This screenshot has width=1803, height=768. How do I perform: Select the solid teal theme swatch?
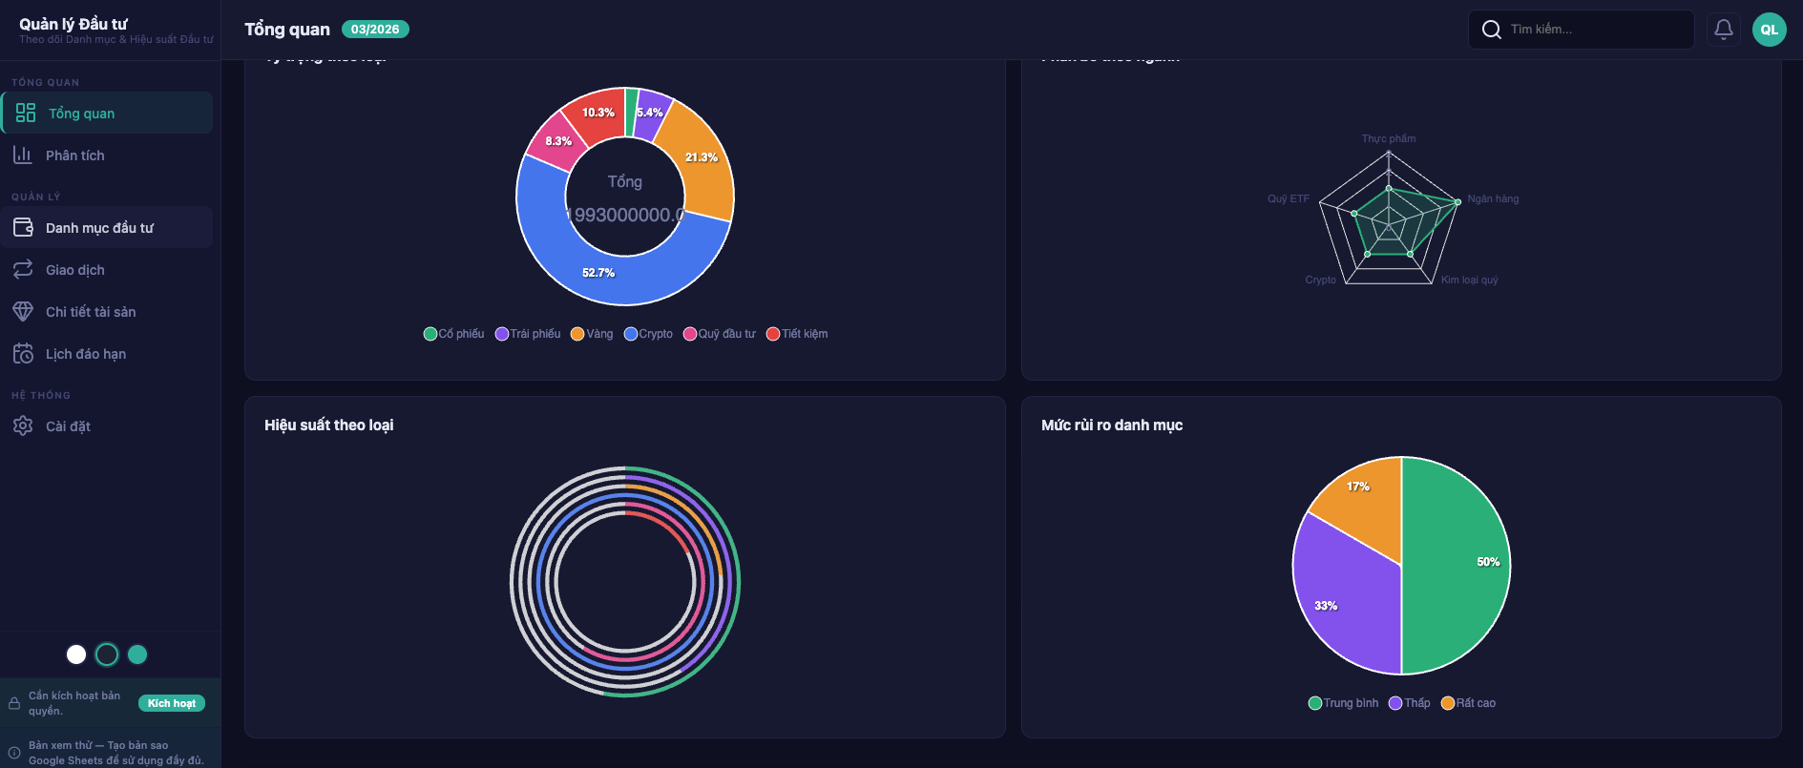(x=137, y=654)
